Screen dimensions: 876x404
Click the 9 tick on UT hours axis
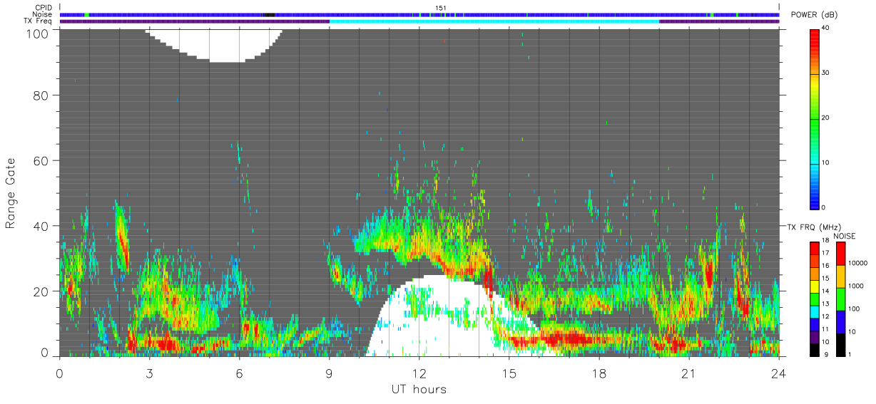(329, 373)
